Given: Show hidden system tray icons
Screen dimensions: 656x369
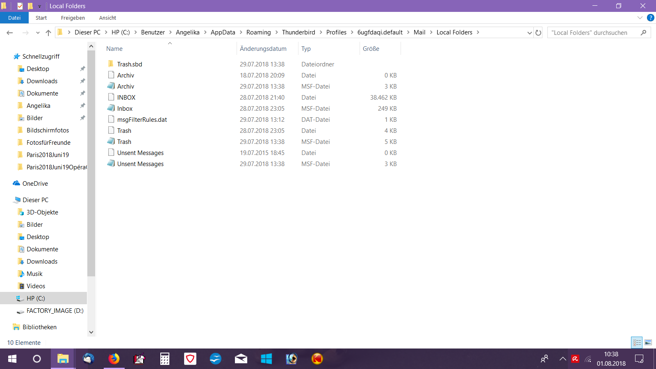Looking at the screenshot, I should (x=563, y=359).
